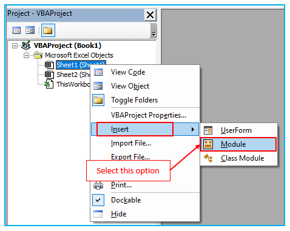This screenshot has height=231, width=290.
Task: Select Sheet2 worksheet icon in tree
Action: click(49, 75)
